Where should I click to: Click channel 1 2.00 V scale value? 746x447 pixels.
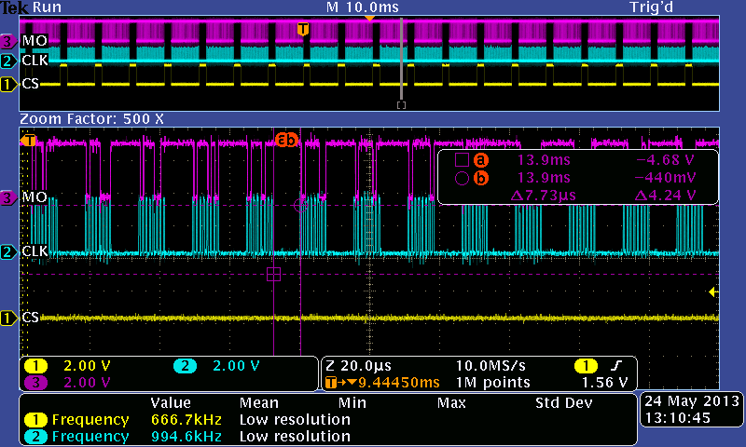coord(87,366)
